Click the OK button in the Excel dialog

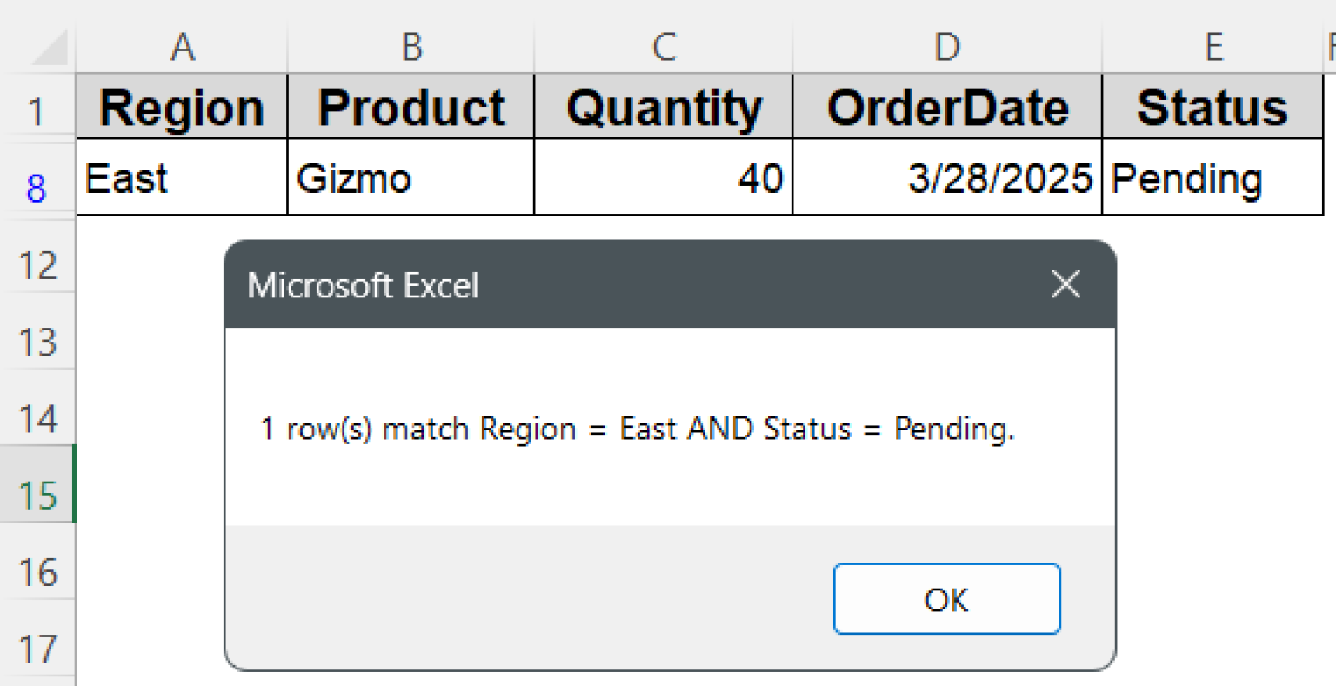click(946, 599)
